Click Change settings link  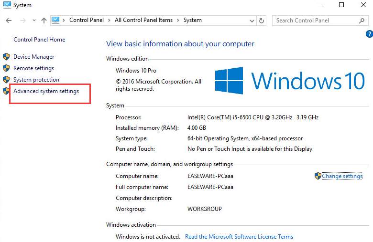tap(342, 176)
